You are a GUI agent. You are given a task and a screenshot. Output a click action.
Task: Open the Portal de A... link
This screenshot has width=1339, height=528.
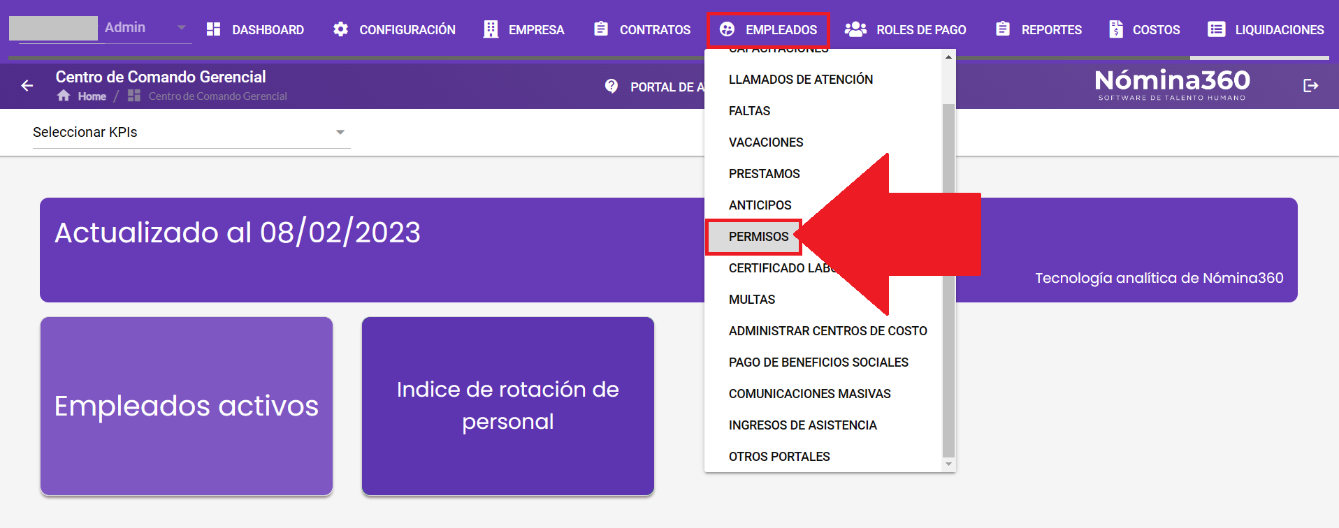[667, 87]
